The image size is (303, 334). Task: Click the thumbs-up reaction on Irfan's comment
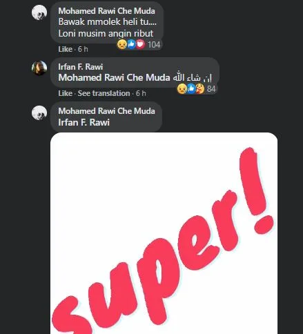coord(191,89)
